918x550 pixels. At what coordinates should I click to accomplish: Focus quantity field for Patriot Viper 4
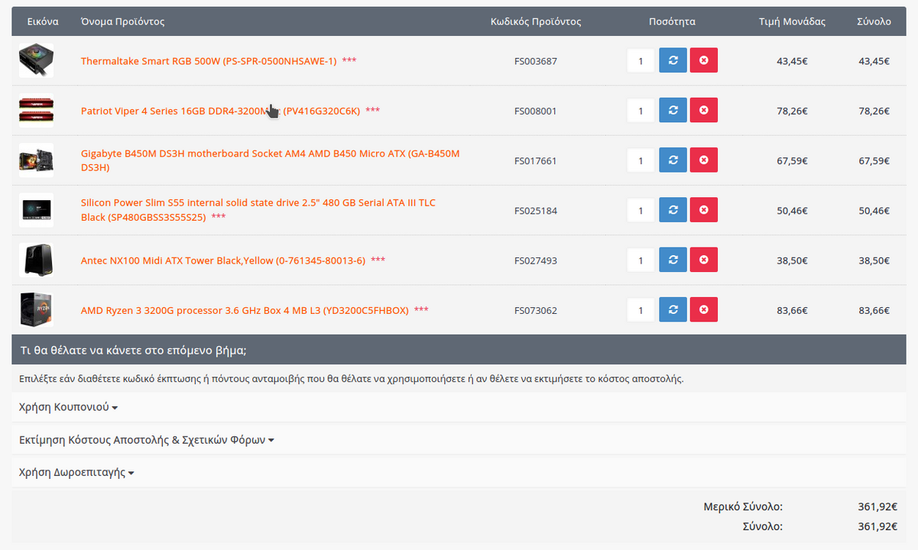(x=641, y=111)
